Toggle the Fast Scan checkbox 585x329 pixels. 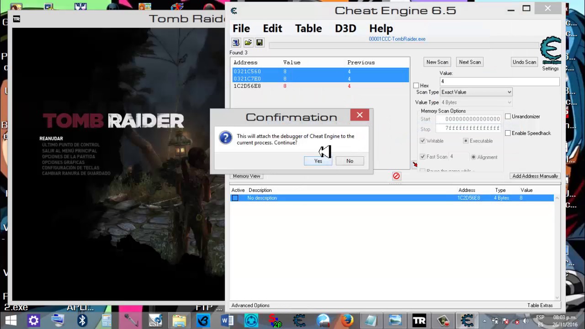[x=423, y=157]
